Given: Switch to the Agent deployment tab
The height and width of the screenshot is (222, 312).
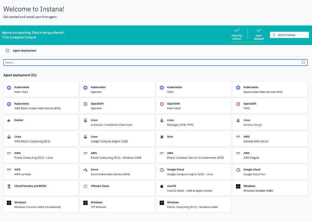Looking at the screenshot, I should point(21,51).
